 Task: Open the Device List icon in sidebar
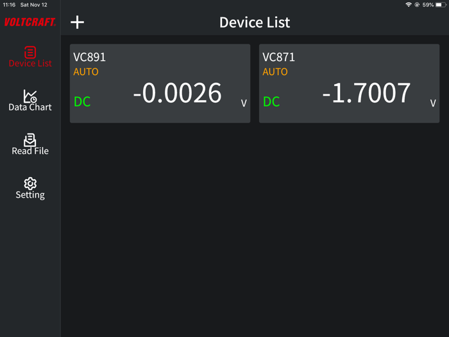[x=30, y=52]
